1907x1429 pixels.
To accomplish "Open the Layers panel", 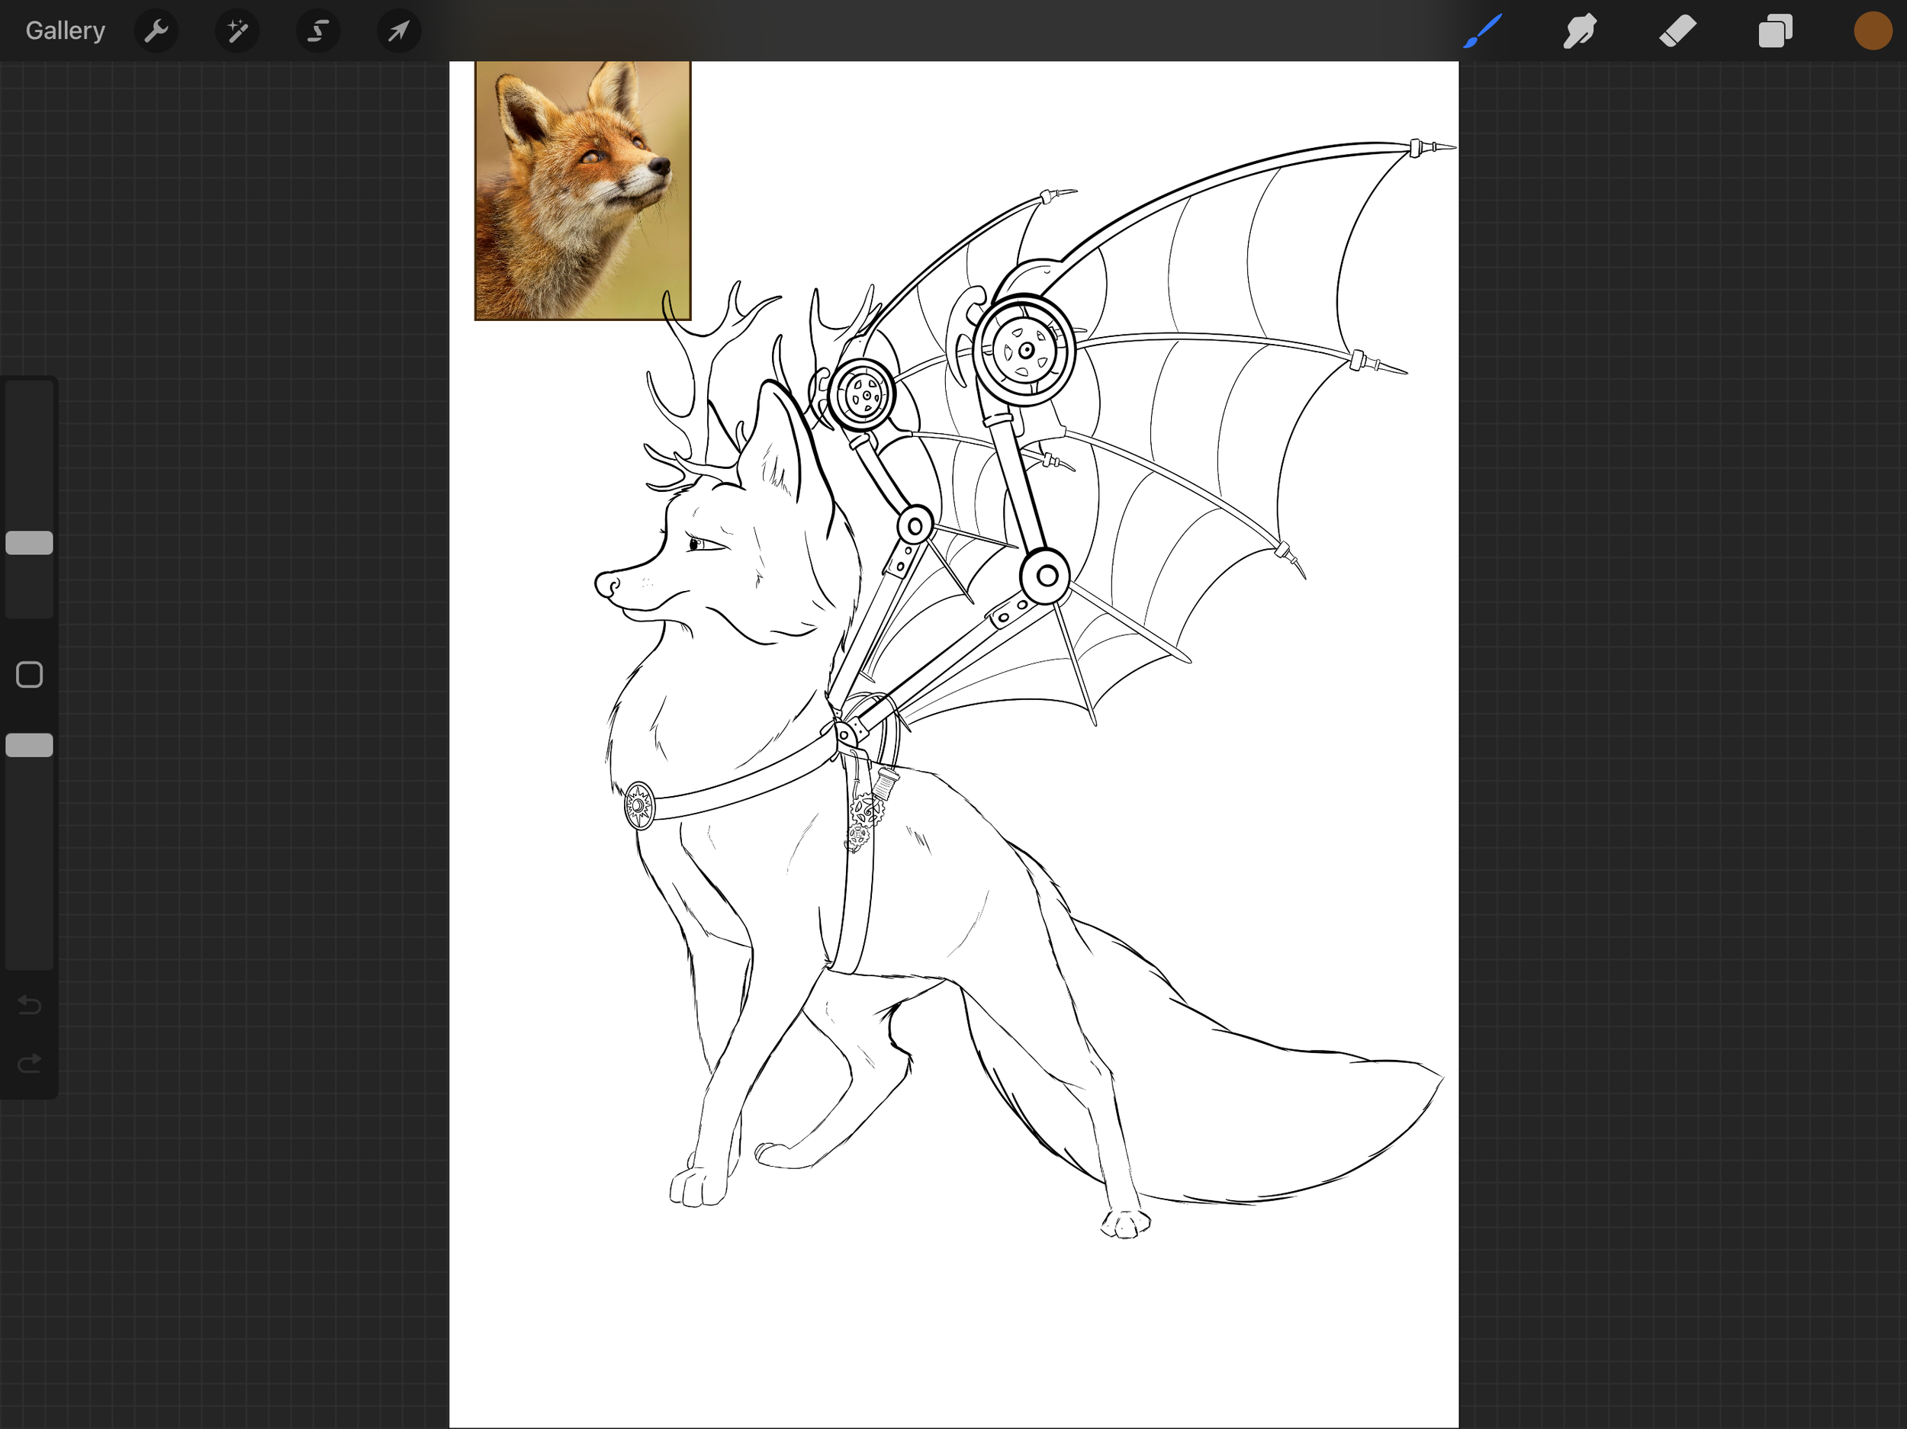I will click(1775, 31).
